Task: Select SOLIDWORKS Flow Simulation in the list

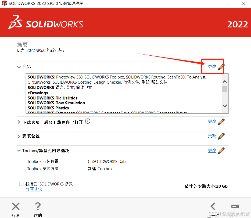Action: [x=56, y=103]
